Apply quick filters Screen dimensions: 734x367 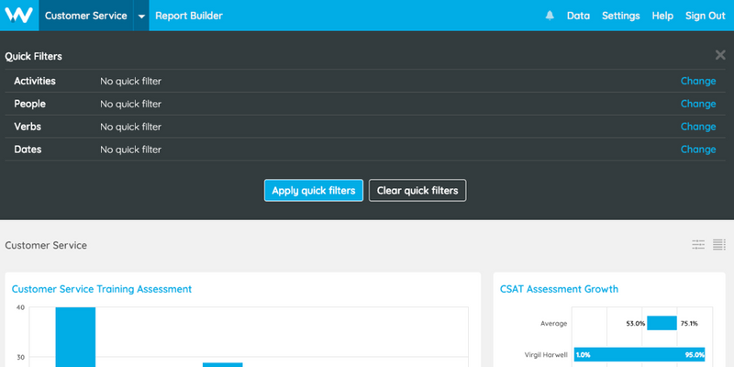(314, 191)
